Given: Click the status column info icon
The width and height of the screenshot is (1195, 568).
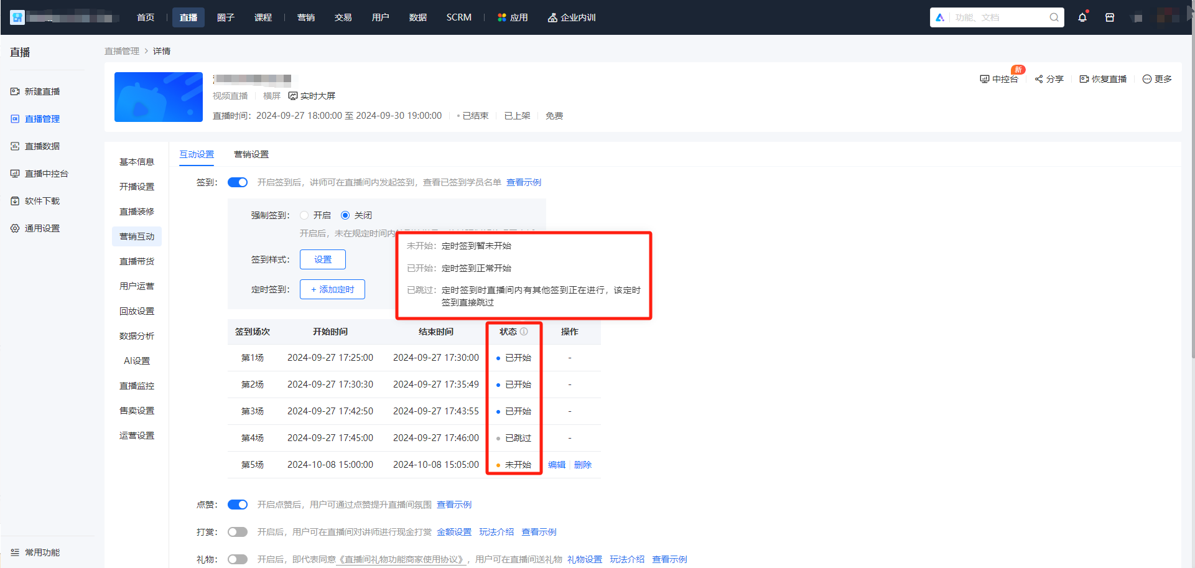Looking at the screenshot, I should (x=524, y=332).
